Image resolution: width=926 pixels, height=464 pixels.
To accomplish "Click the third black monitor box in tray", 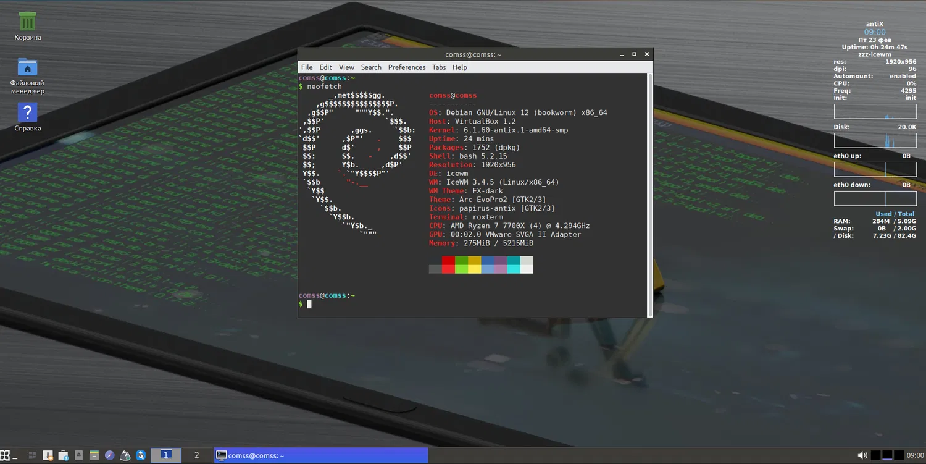I will (x=899, y=455).
